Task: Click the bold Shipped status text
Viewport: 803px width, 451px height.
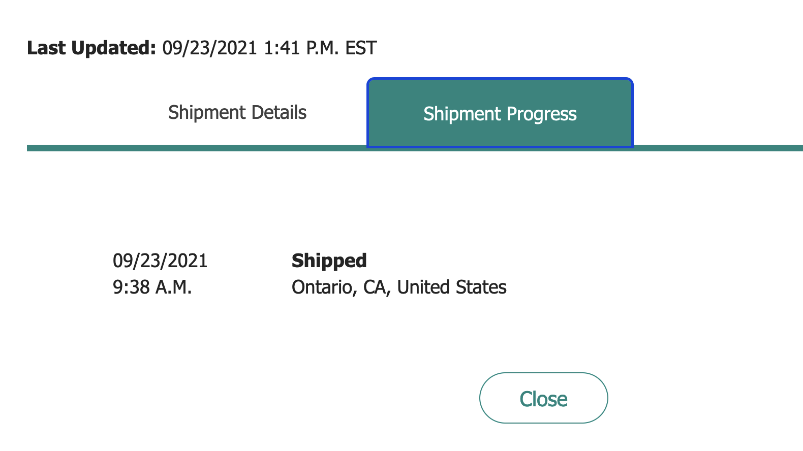Action: (x=329, y=261)
